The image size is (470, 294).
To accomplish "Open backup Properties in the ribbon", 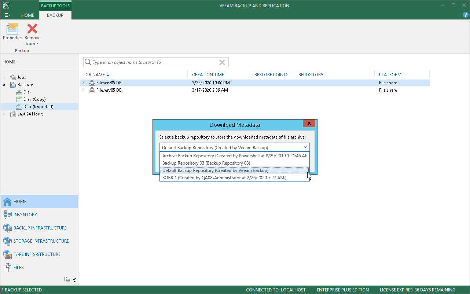I will [12, 32].
